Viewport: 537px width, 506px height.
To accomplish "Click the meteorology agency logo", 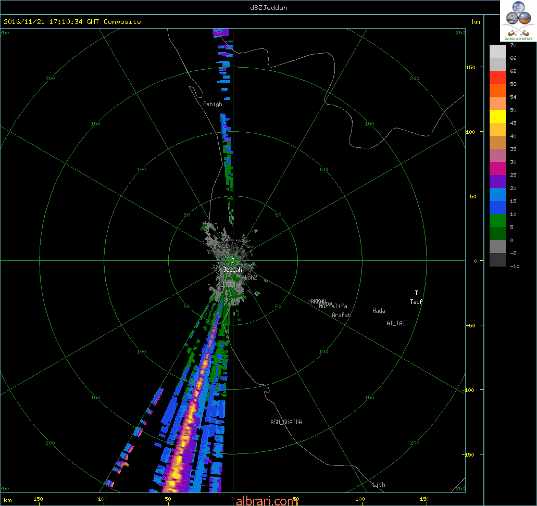I will point(518,21).
